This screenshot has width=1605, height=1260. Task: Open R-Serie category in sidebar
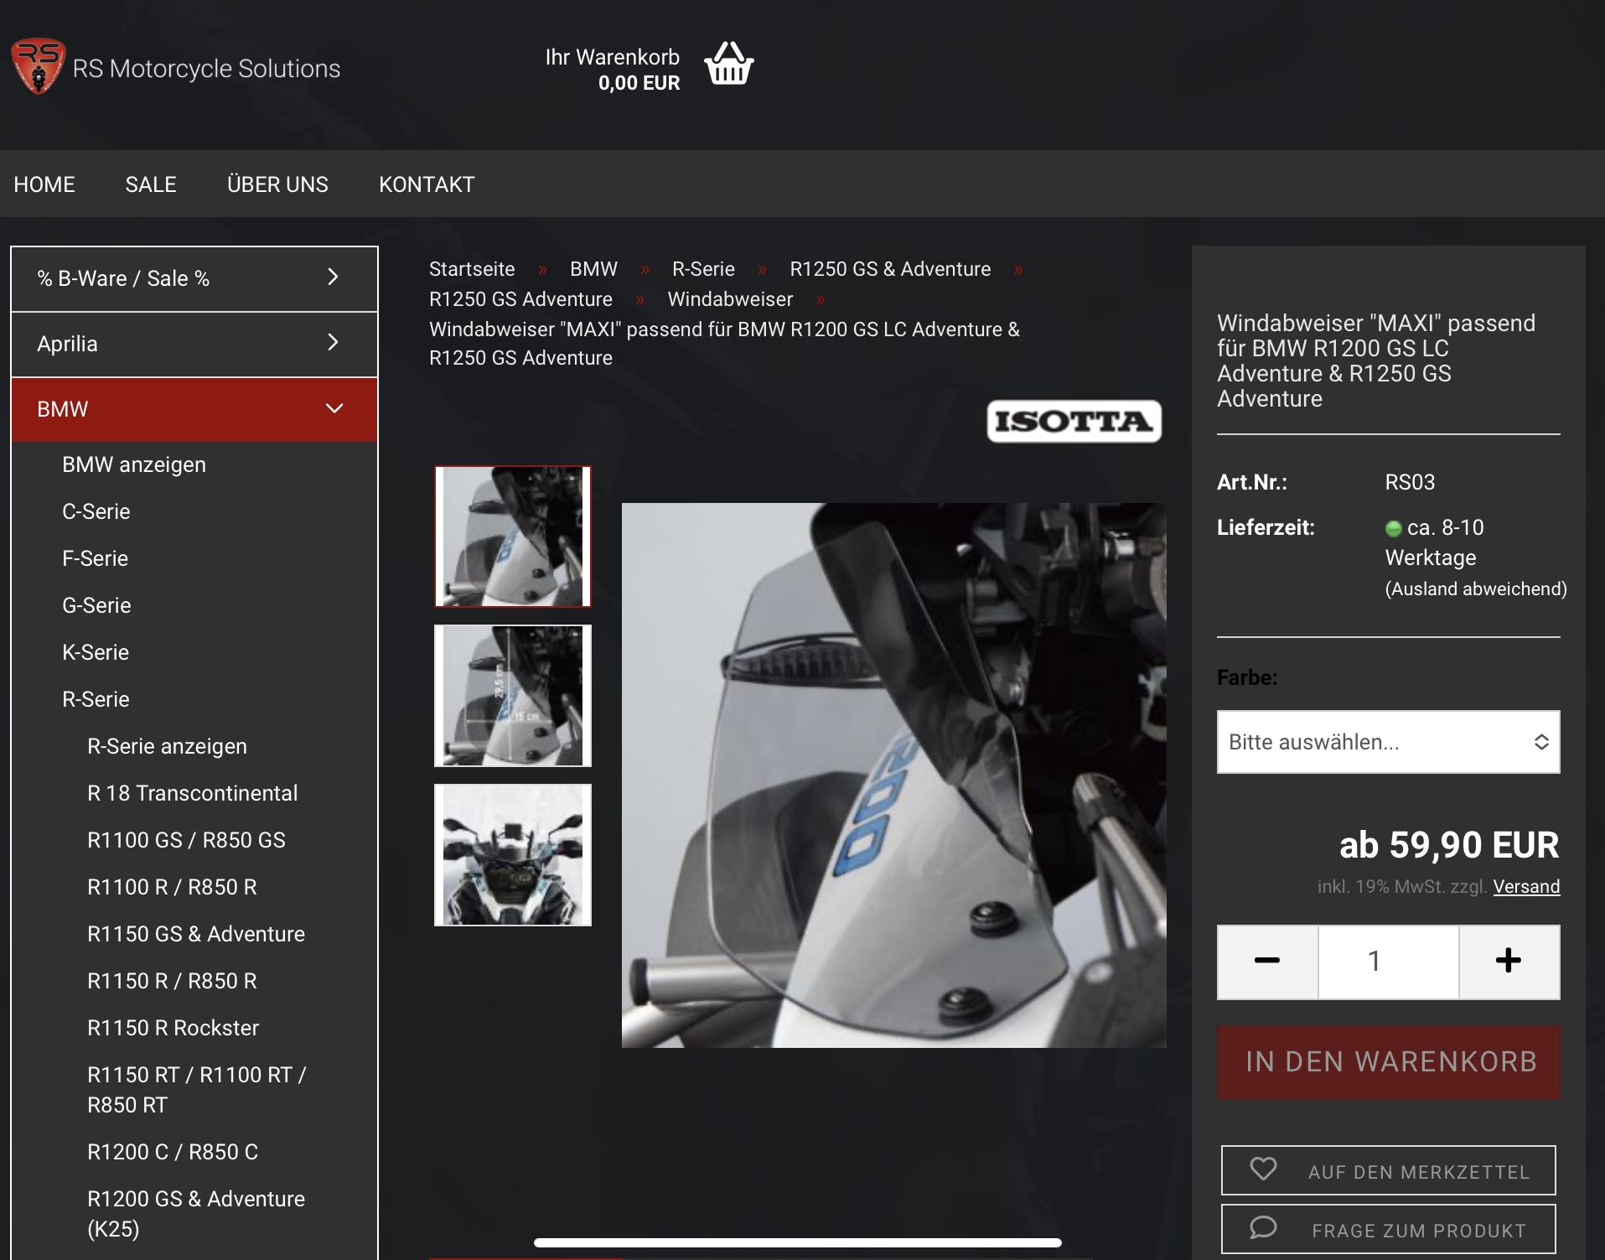[96, 699]
